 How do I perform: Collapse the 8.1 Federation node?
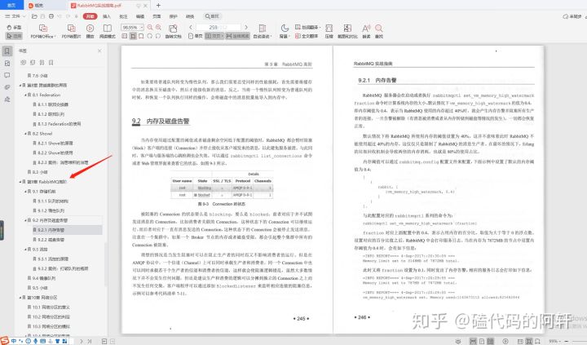point(25,95)
